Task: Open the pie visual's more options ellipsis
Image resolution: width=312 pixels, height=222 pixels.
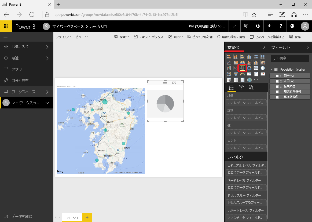Action: pyautogui.click(x=180, y=83)
